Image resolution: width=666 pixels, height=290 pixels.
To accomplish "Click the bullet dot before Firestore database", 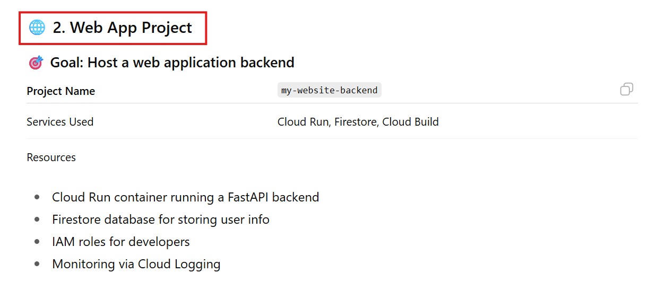I will (37, 219).
